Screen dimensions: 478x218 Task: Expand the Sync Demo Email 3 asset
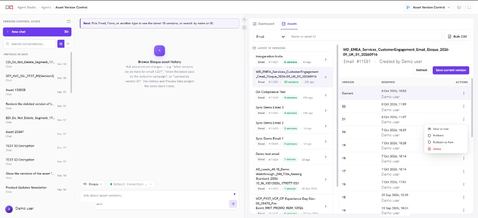click(x=325, y=110)
